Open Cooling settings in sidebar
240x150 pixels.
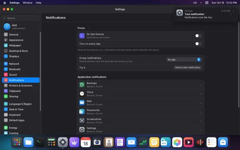click(21, 133)
